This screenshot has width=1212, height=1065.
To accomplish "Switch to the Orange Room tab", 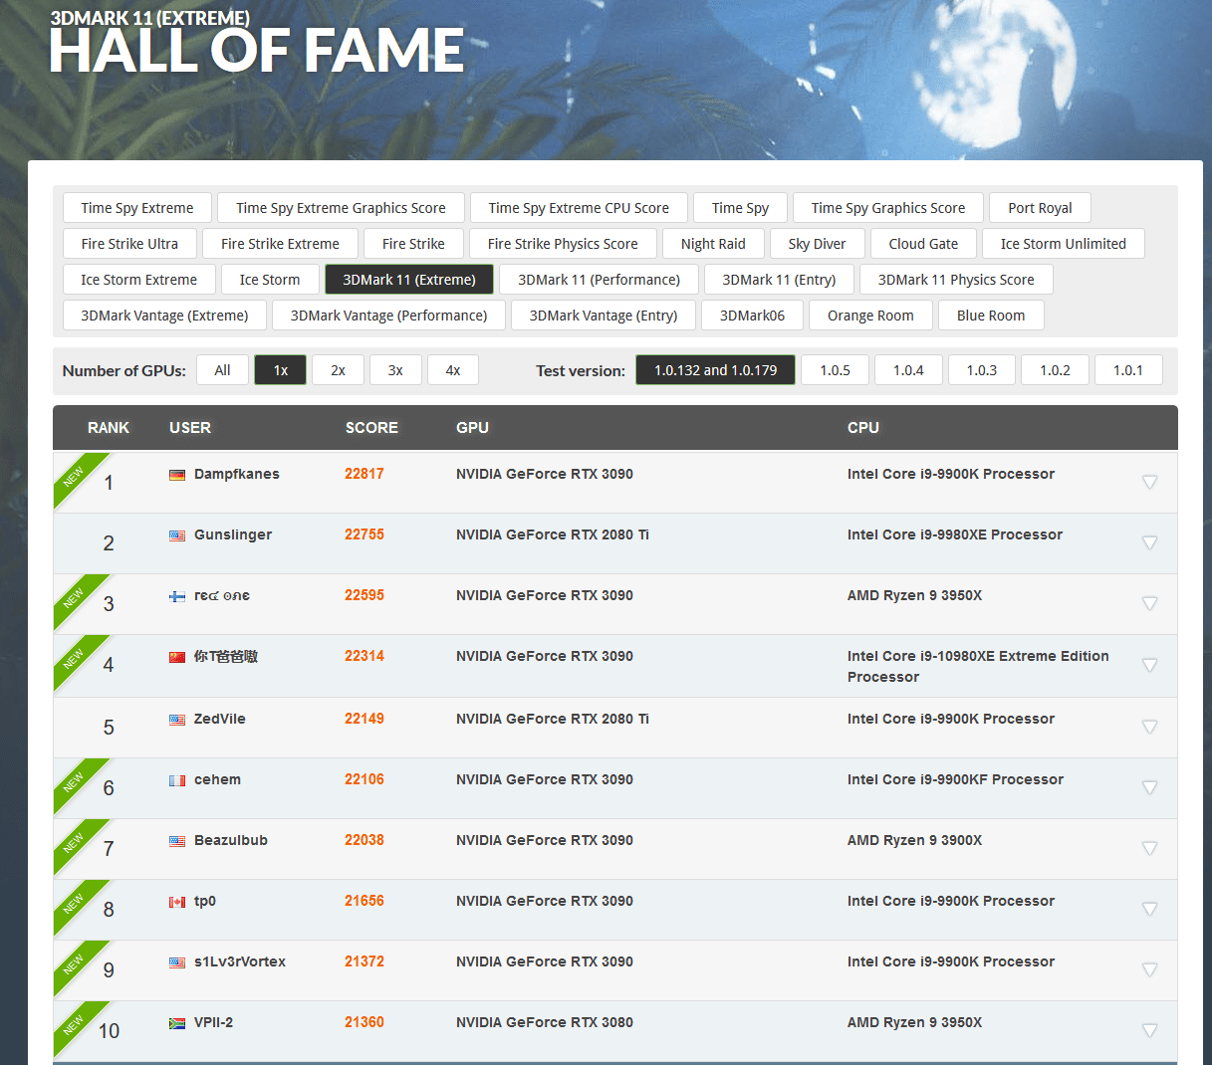I will click(x=870, y=316).
